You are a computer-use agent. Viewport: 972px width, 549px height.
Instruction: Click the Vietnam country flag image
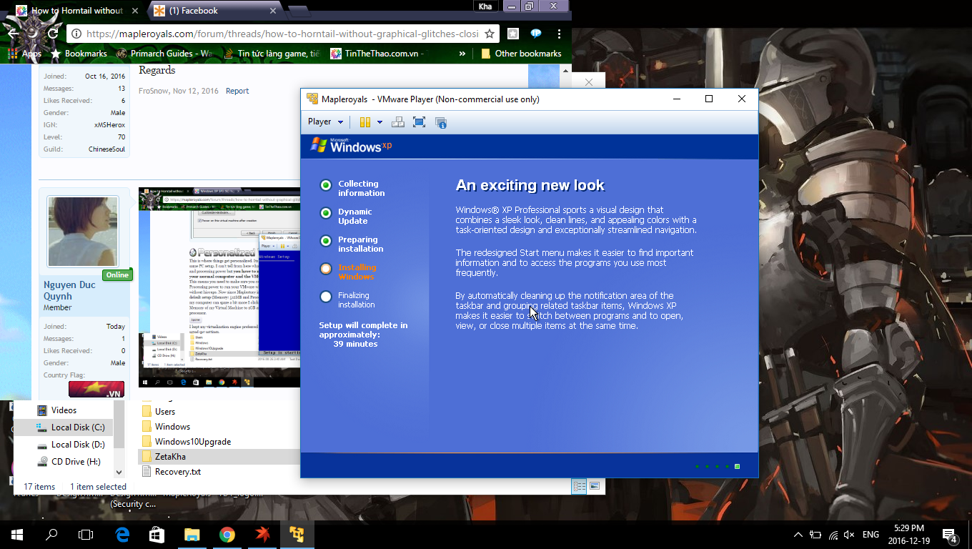pos(96,389)
